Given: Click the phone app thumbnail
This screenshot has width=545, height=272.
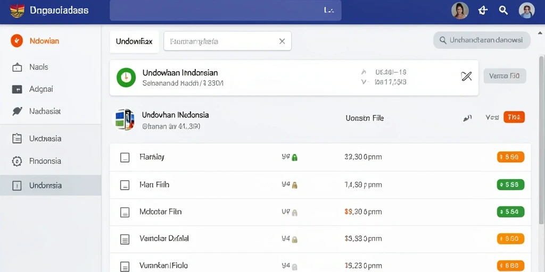Looking at the screenshot, I should click(x=125, y=120).
